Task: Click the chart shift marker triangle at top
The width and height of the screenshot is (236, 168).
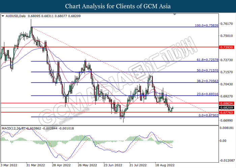Action: tap(175, 14)
